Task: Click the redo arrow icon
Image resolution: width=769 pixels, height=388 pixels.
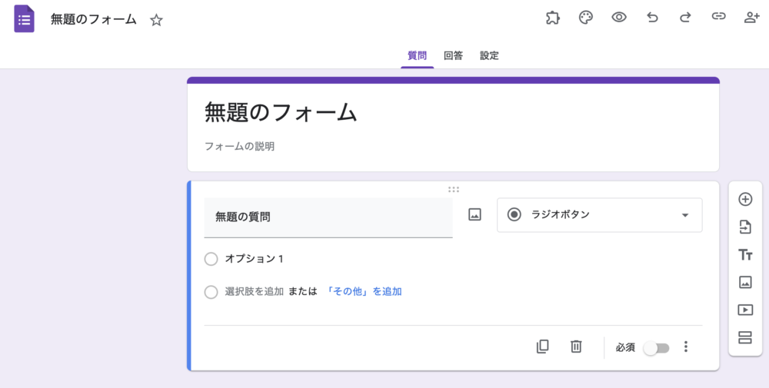Action: (x=685, y=18)
